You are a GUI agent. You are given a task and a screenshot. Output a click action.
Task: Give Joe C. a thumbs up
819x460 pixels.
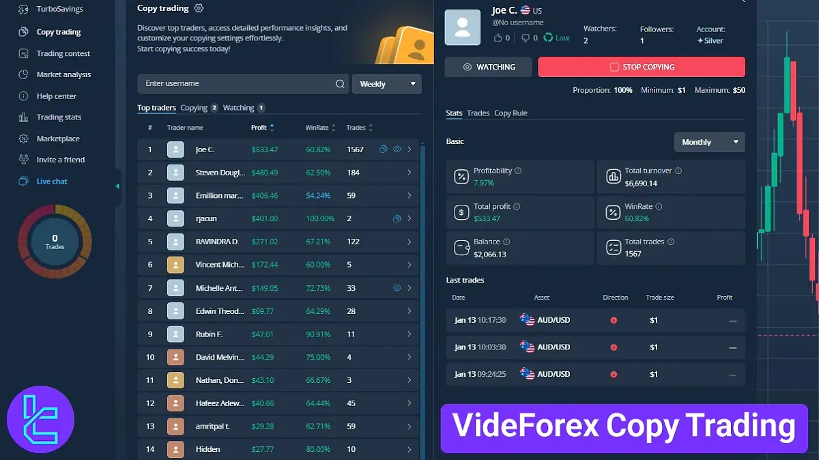[498, 38]
